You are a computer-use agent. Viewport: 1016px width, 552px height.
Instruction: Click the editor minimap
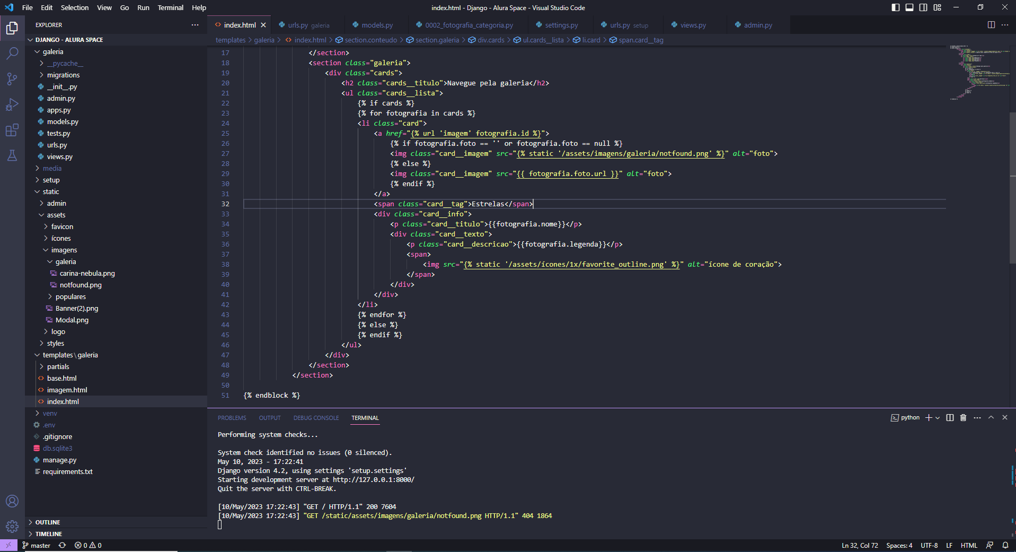(978, 73)
